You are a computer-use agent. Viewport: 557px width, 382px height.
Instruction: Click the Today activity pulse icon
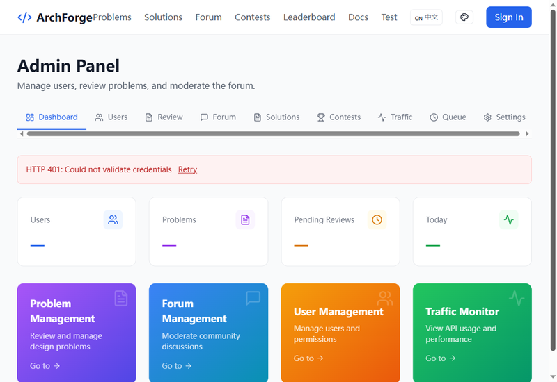(509, 219)
